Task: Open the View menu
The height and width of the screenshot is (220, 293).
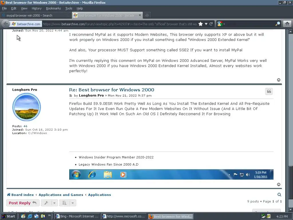Action: pyautogui.click(x=24, y=8)
